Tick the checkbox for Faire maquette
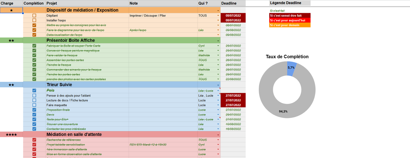This screenshot has width=410, height=158. 34,105
